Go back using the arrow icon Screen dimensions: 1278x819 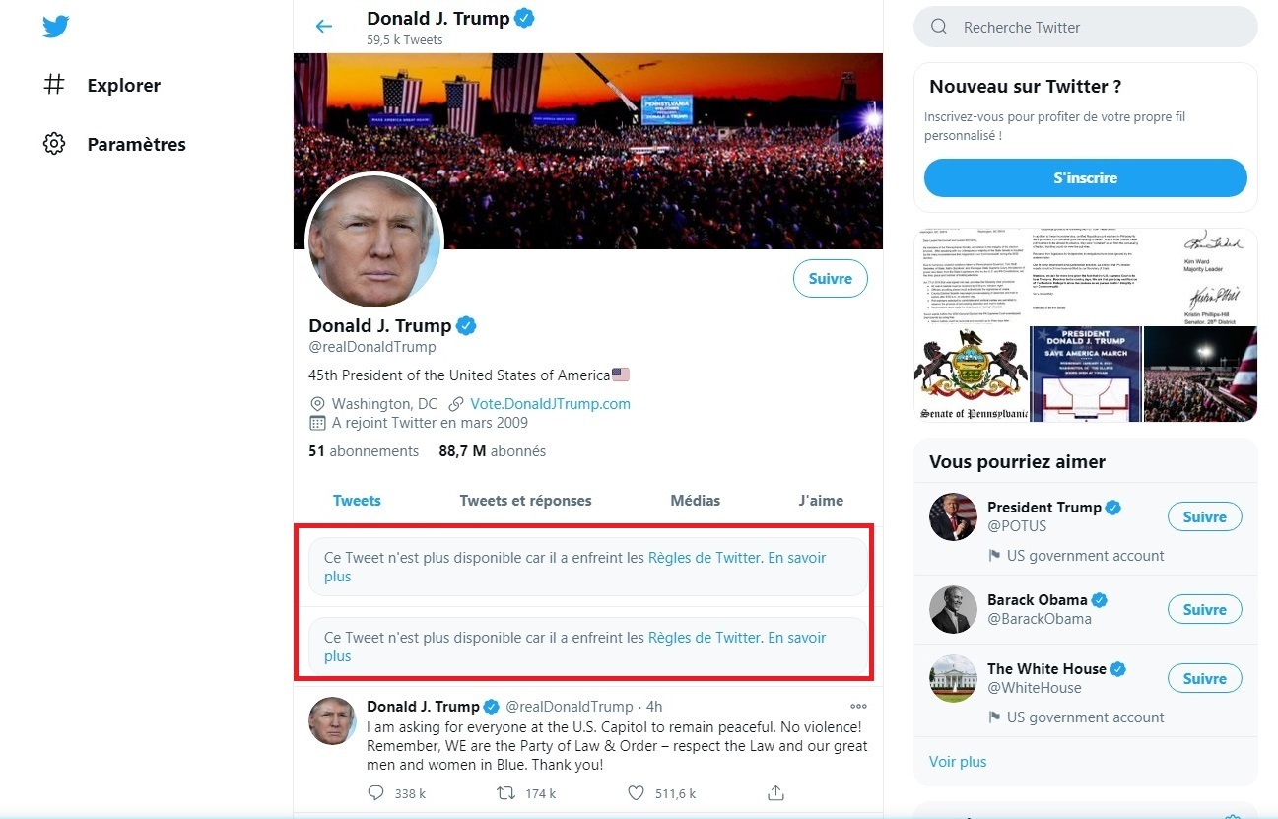click(324, 27)
